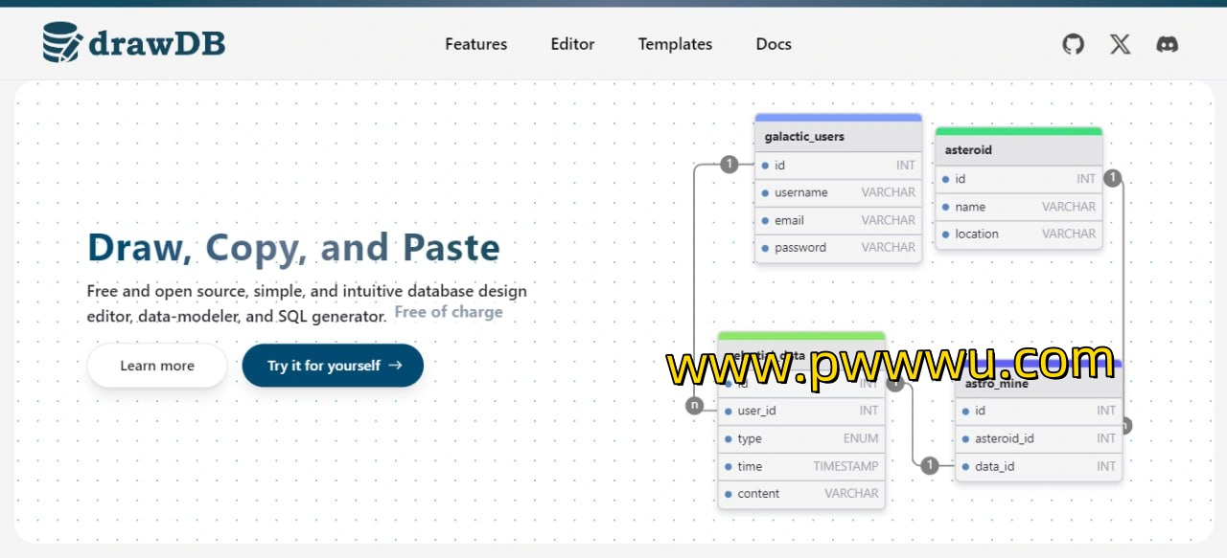Open the X (Twitter) icon link
Viewport: 1227px width, 558px height.
point(1121,44)
